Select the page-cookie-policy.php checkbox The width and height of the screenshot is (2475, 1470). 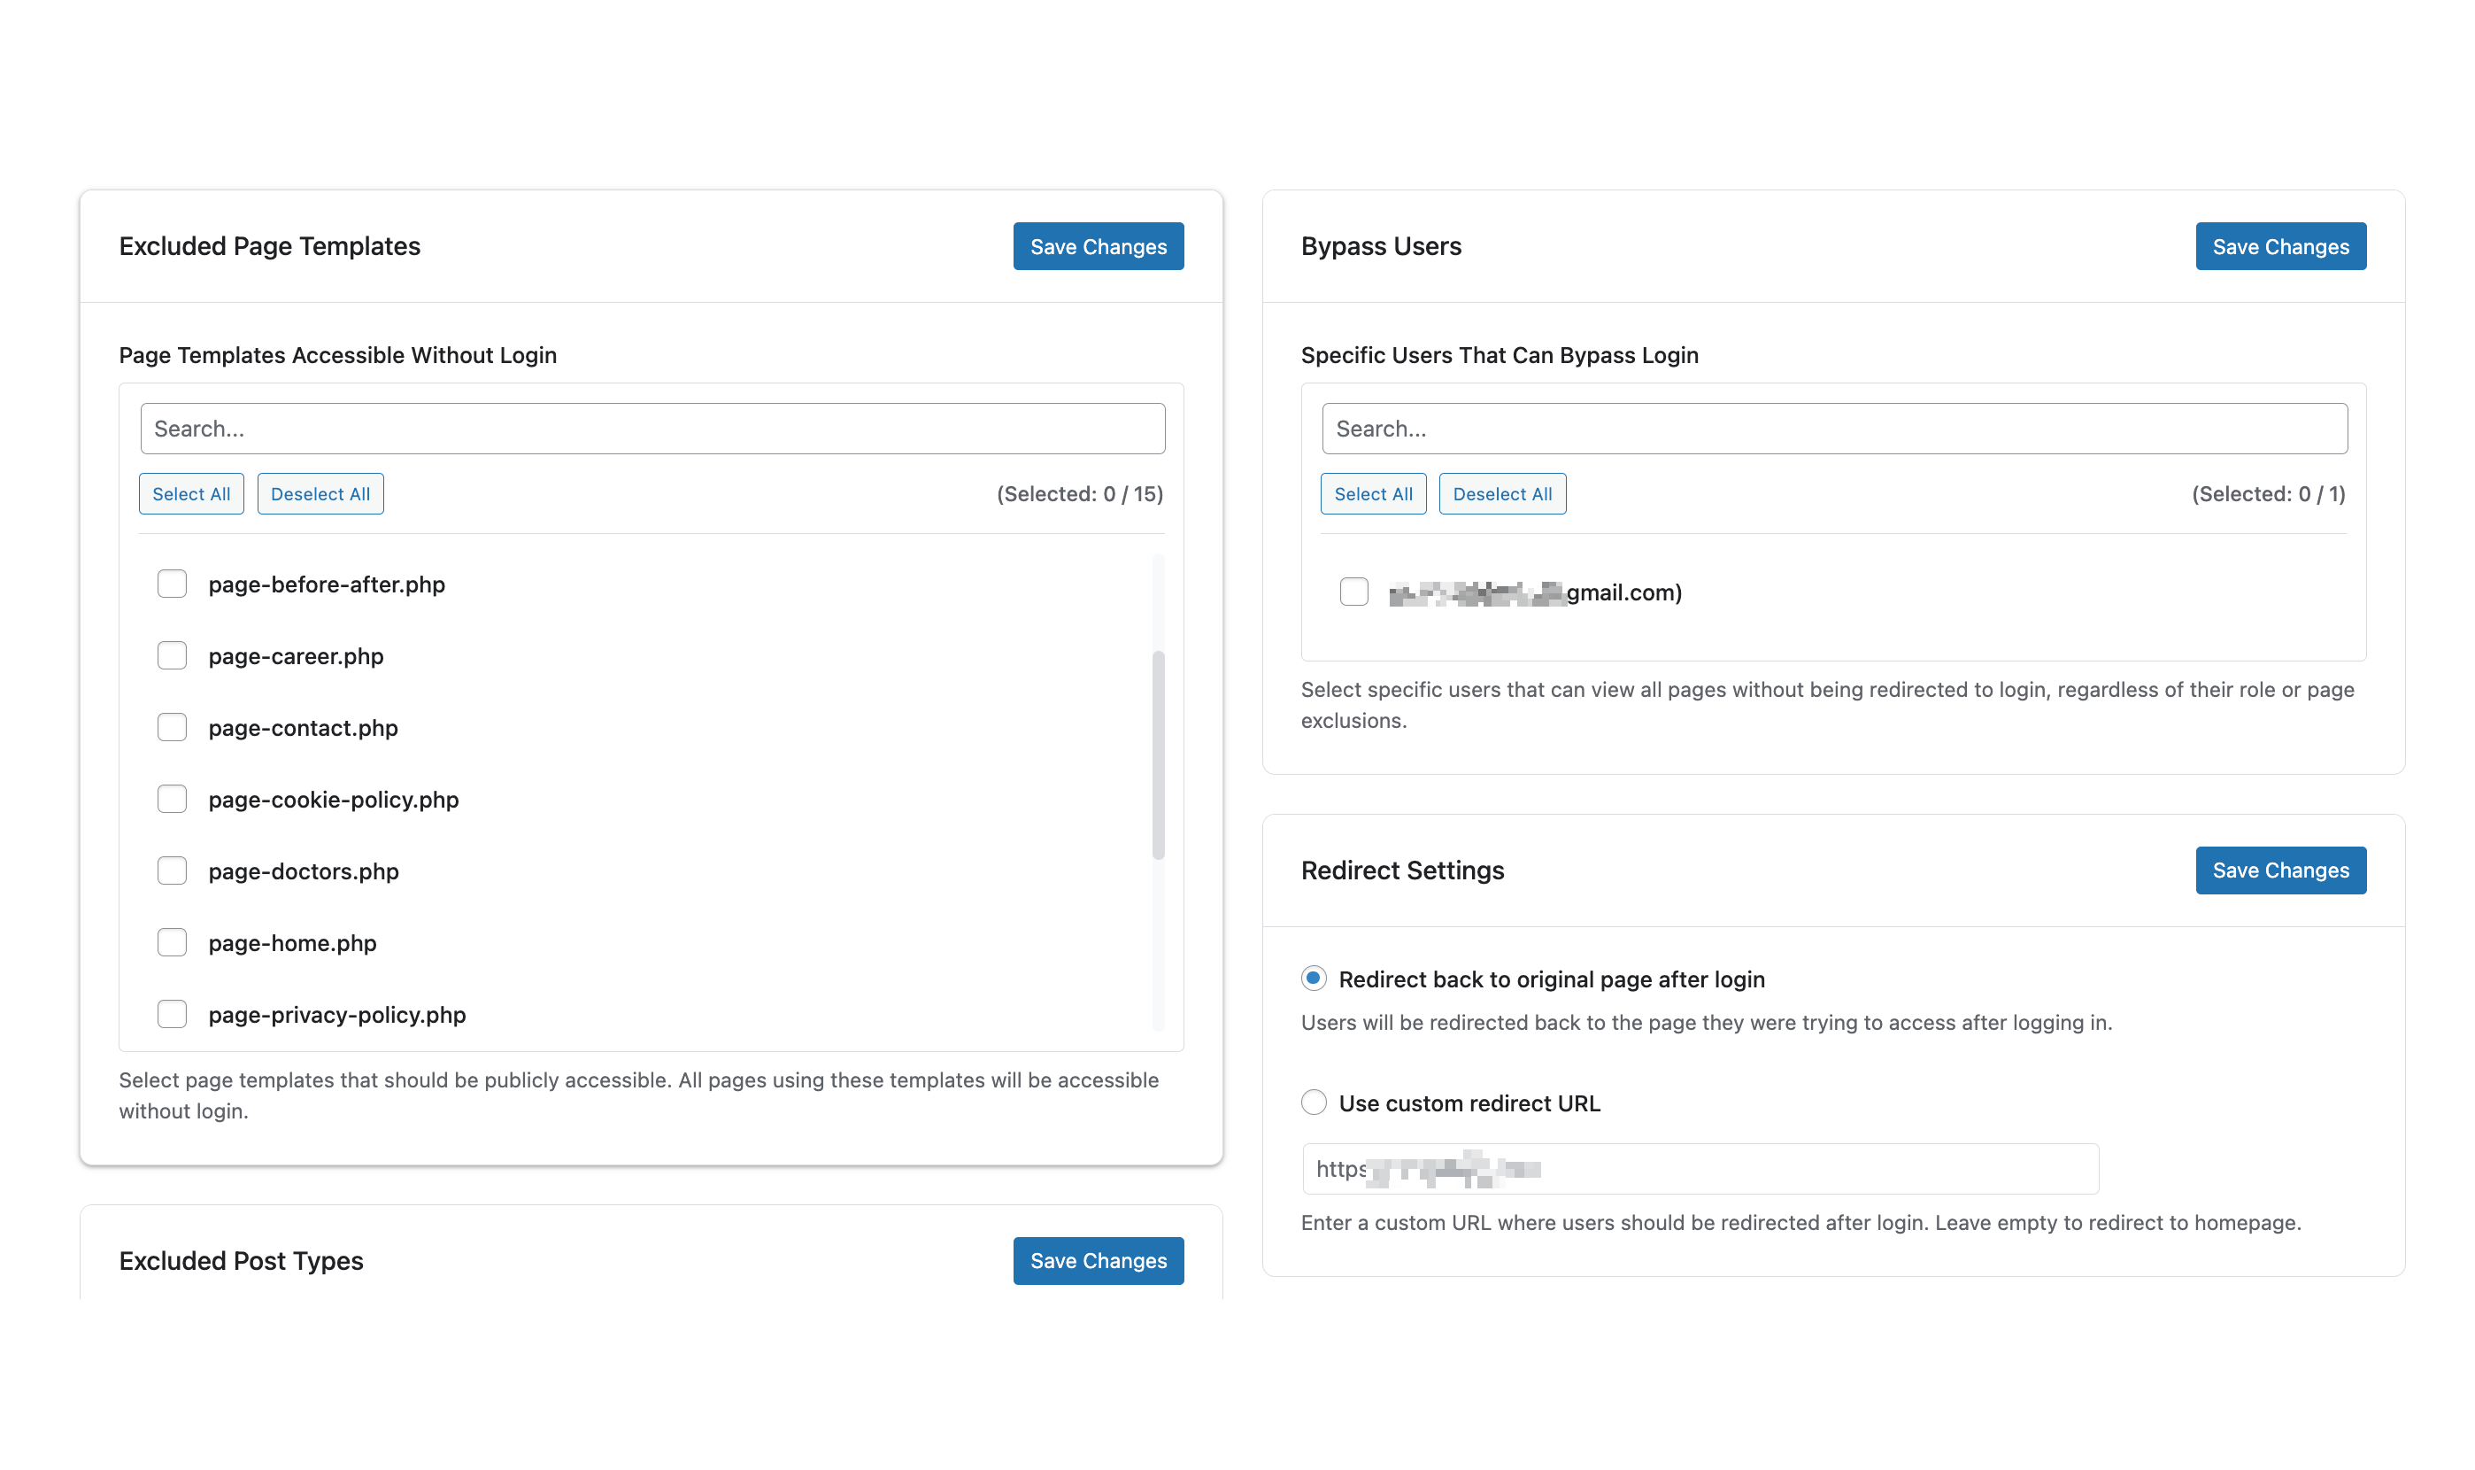(173, 800)
